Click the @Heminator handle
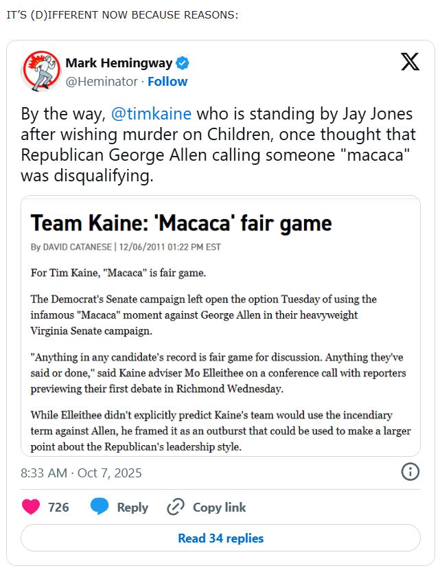This screenshot has height=568, width=442. point(102,82)
